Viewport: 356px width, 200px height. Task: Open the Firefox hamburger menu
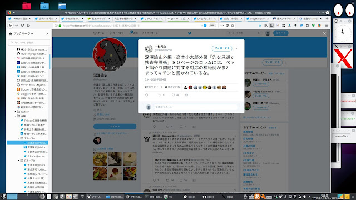coord(327,26)
